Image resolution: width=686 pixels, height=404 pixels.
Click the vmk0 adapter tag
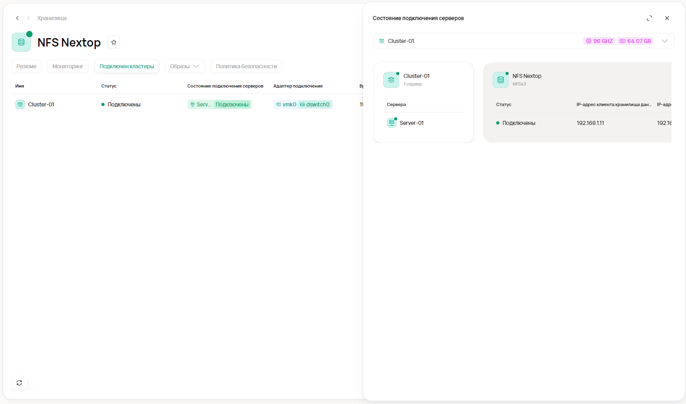286,104
